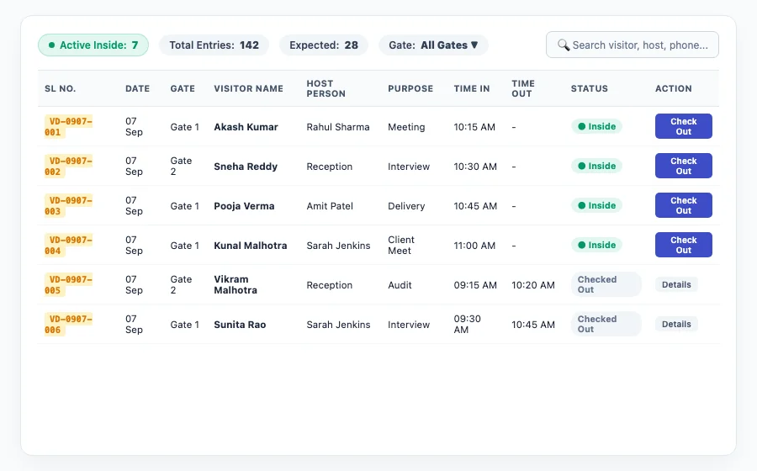This screenshot has width=757, height=471.
Task: Click the Inside status of Akash Kumar
Action: pos(596,126)
